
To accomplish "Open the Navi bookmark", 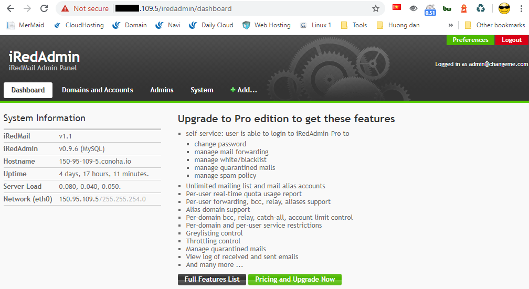I will pyautogui.click(x=168, y=25).
